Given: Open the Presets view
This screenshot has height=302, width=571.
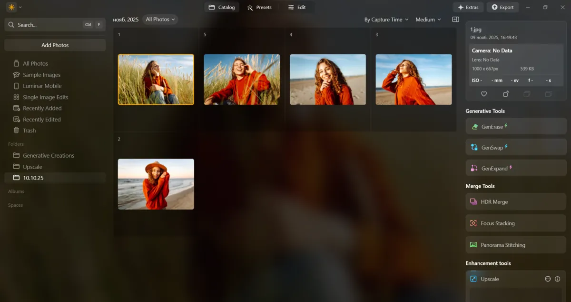Looking at the screenshot, I should 260,7.
